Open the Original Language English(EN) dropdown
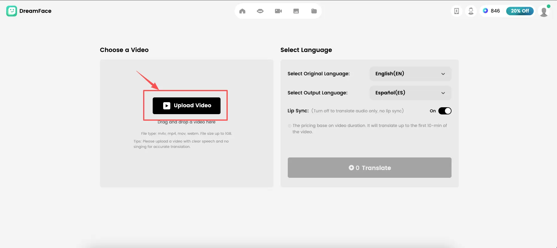Screen dimensions: 557x248 coord(410,74)
